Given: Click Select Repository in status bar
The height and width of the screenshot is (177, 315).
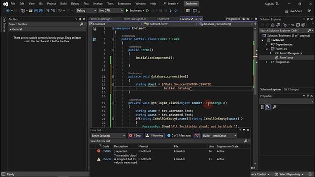Looking at the screenshot, I should pos(289,174).
